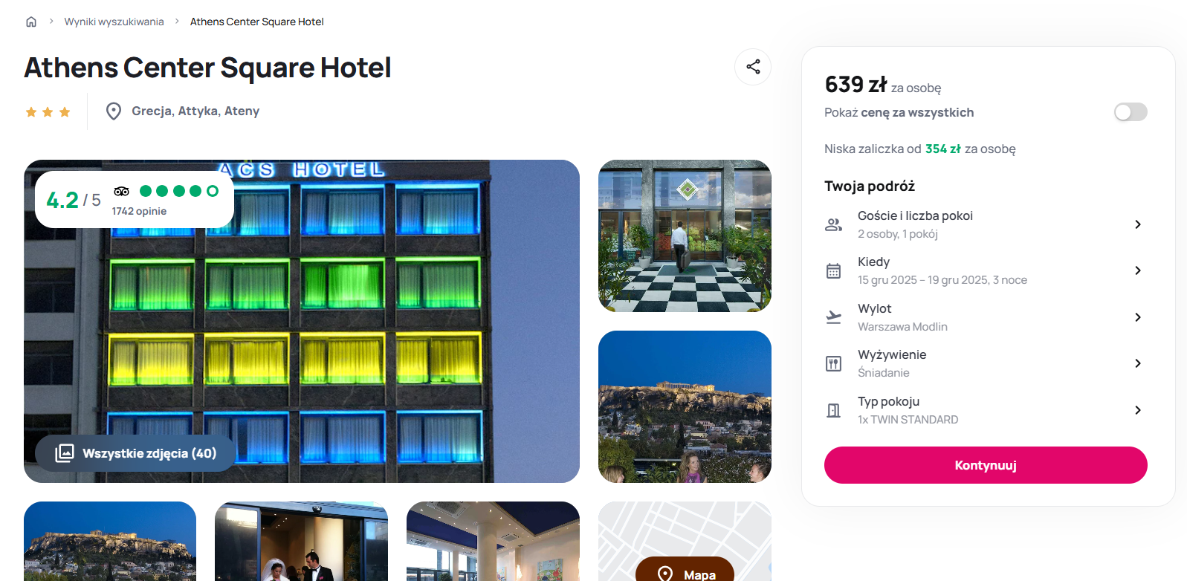Toggle Pokaż cenę za wszystkich switch
This screenshot has height=581, width=1187.
click(x=1131, y=112)
